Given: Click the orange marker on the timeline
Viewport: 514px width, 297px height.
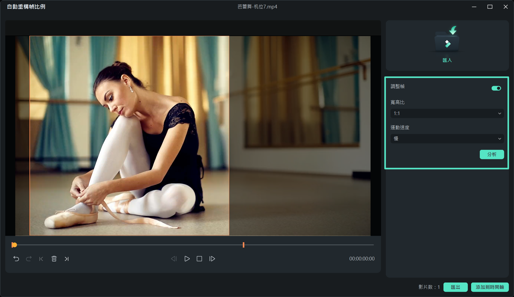Looking at the screenshot, I should (243, 245).
